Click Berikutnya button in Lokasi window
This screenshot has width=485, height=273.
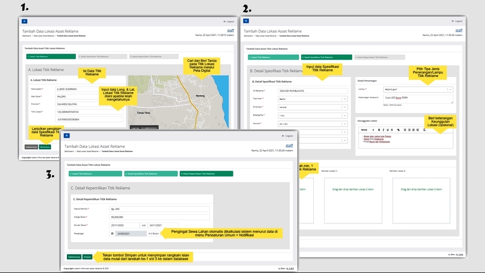pyautogui.click(x=45, y=147)
